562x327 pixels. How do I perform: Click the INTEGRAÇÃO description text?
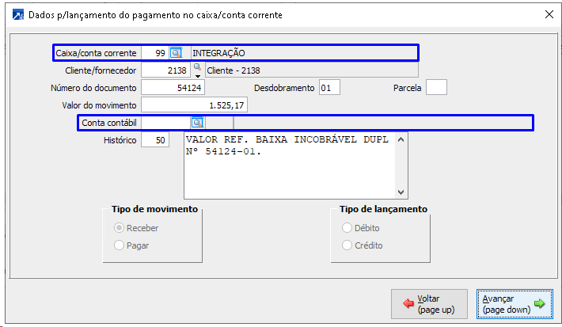218,53
